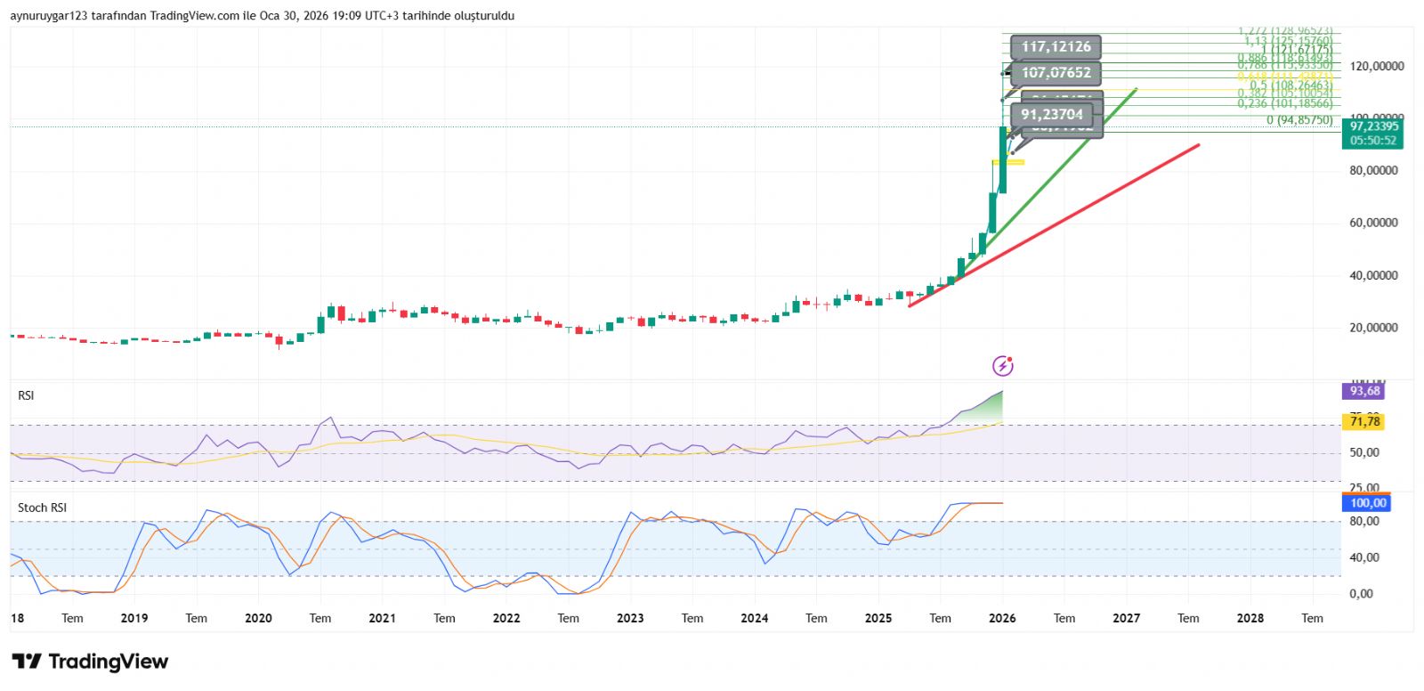Click the yellow RSI average tag 71,78

click(x=1364, y=421)
